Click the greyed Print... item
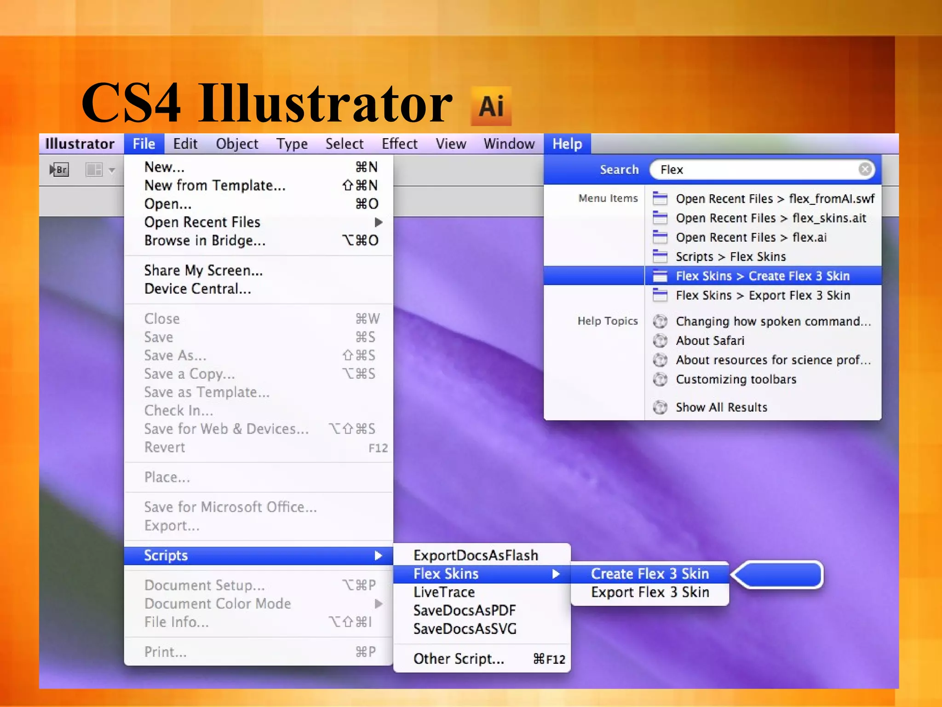 [258, 652]
